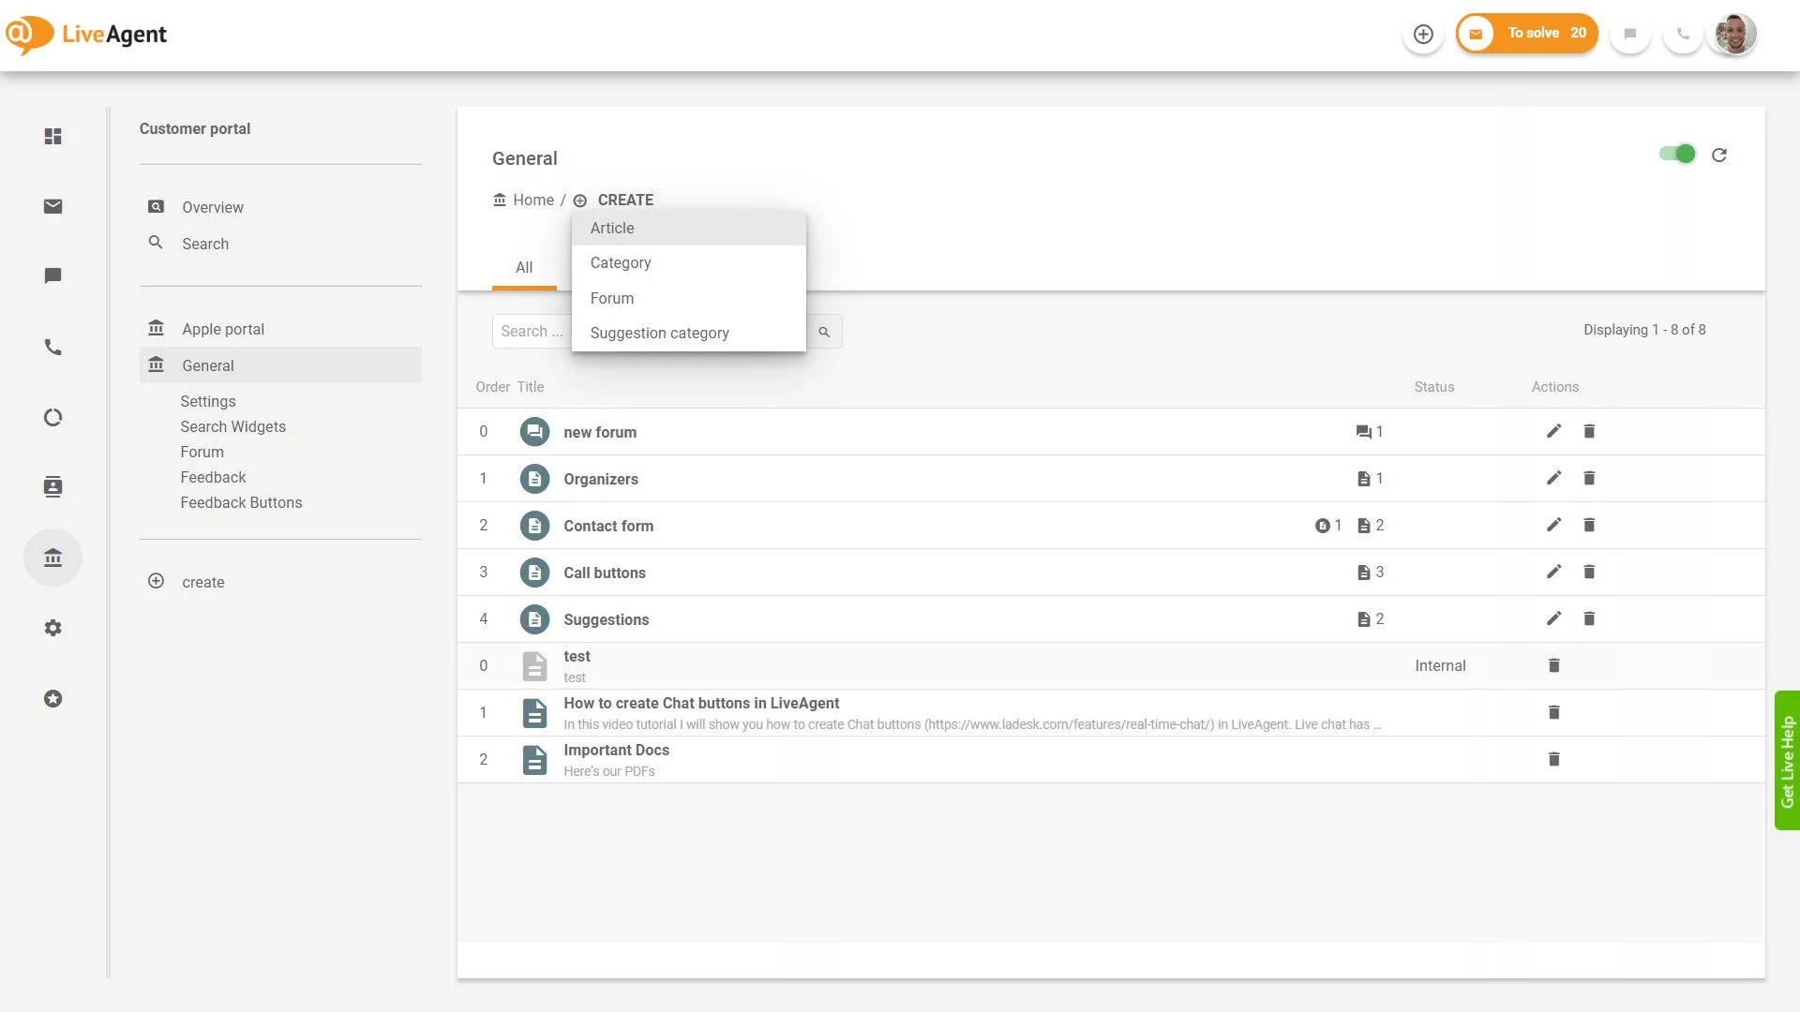Screen dimensions: 1800x1012
Task: Select the Customer portal bank icon in sidebar
Action: click(x=52, y=557)
